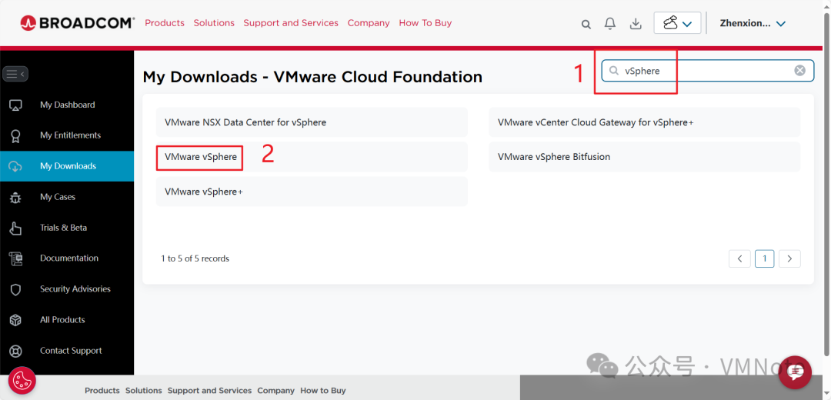Viewport: 831px width, 400px height.
Task: Click the Broadcom logo
Action: [x=78, y=23]
